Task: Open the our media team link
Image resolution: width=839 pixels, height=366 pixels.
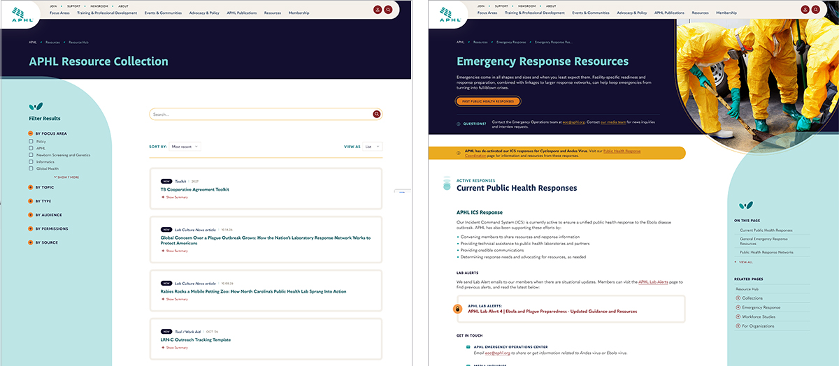Action: point(615,122)
